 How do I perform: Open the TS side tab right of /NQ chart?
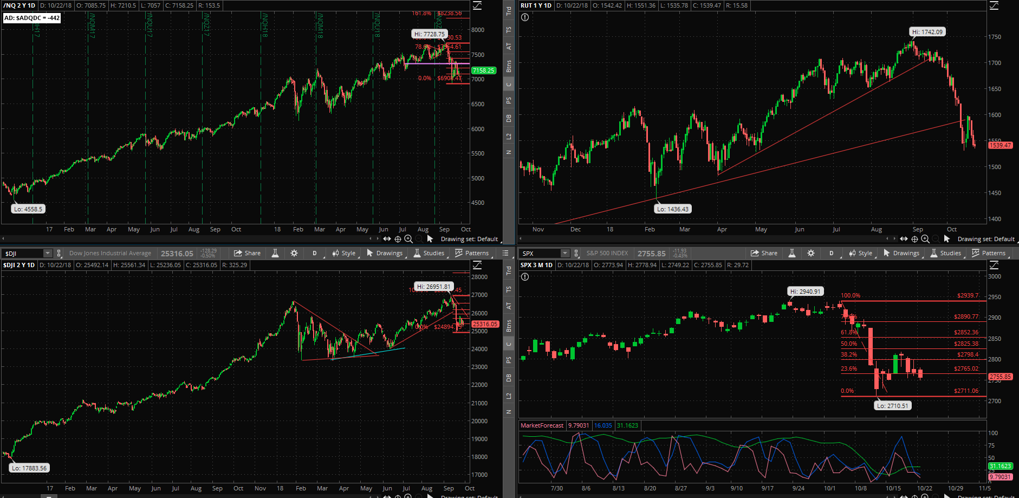(x=509, y=30)
